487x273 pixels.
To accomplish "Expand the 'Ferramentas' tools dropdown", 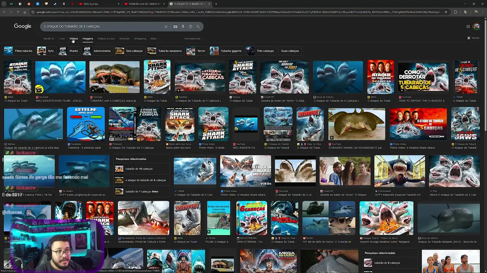I will pos(194,38).
